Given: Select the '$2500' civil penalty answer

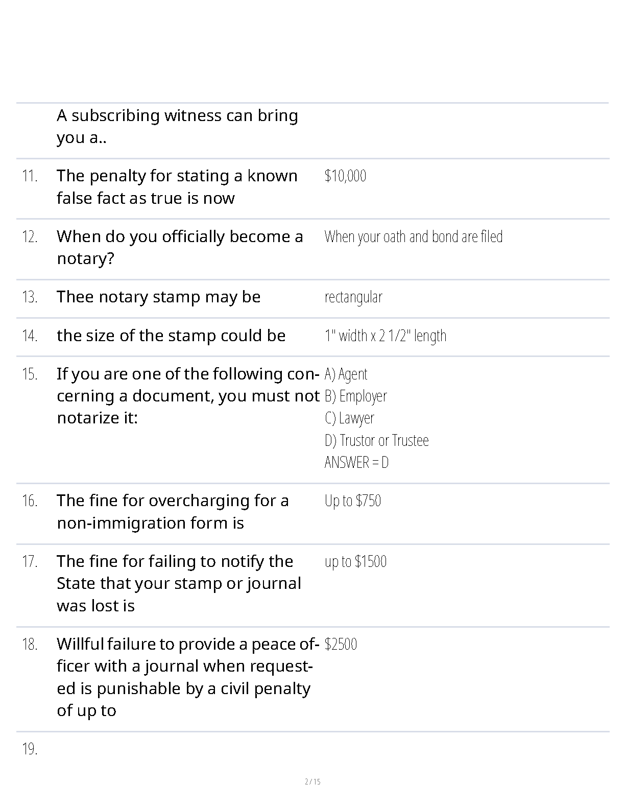Looking at the screenshot, I should (341, 644).
